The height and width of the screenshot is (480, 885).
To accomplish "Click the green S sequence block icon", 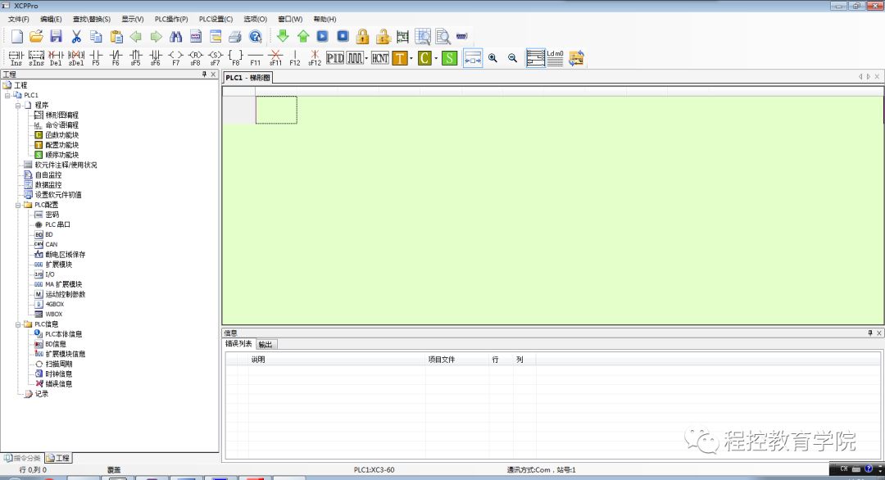I will point(449,57).
